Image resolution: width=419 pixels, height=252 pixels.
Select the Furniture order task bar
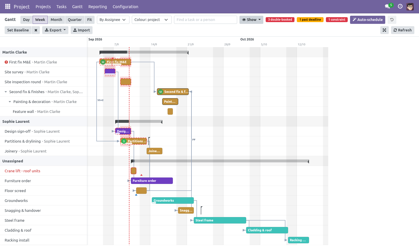(x=152, y=181)
